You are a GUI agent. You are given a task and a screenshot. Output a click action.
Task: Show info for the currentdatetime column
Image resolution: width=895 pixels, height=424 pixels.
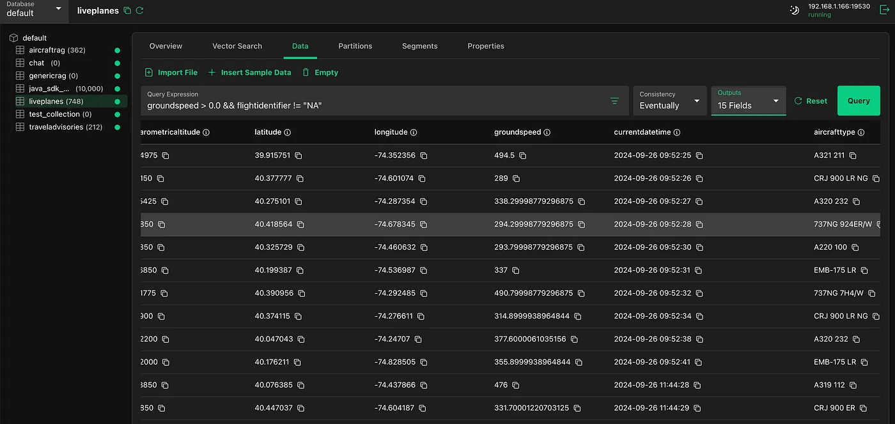pos(676,133)
